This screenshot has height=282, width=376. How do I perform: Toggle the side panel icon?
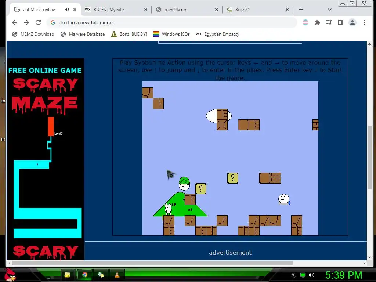click(x=340, y=22)
